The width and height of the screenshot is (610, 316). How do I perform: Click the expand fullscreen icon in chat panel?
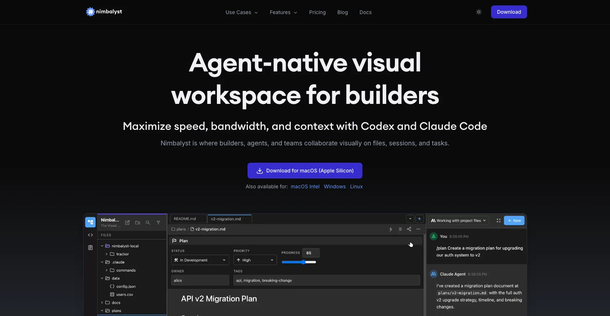pos(499,220)
